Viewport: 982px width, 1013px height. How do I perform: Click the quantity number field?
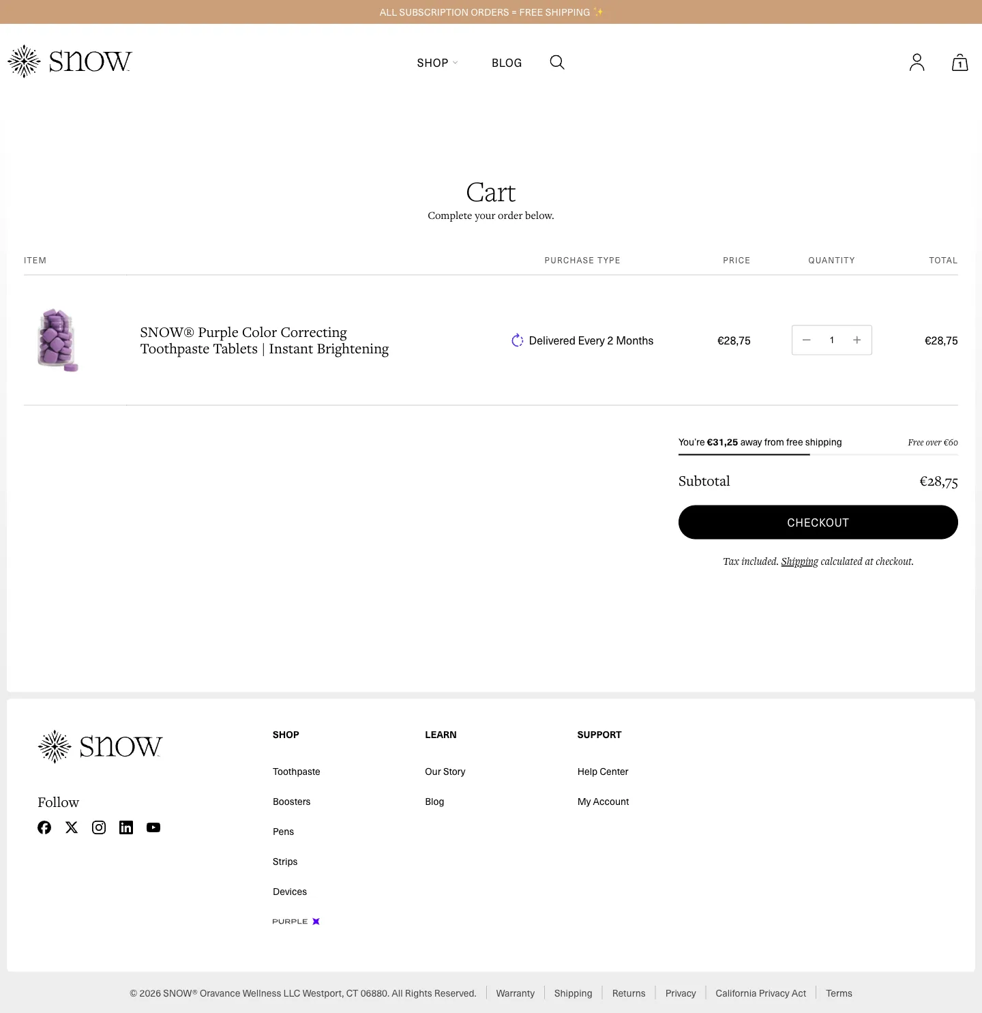(831, 340)
